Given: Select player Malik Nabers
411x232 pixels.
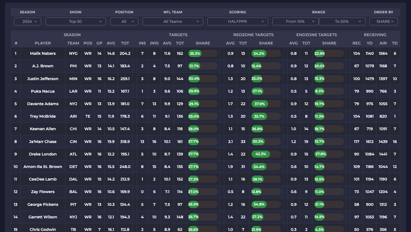Looking at the screenshot, I should 43,53.
